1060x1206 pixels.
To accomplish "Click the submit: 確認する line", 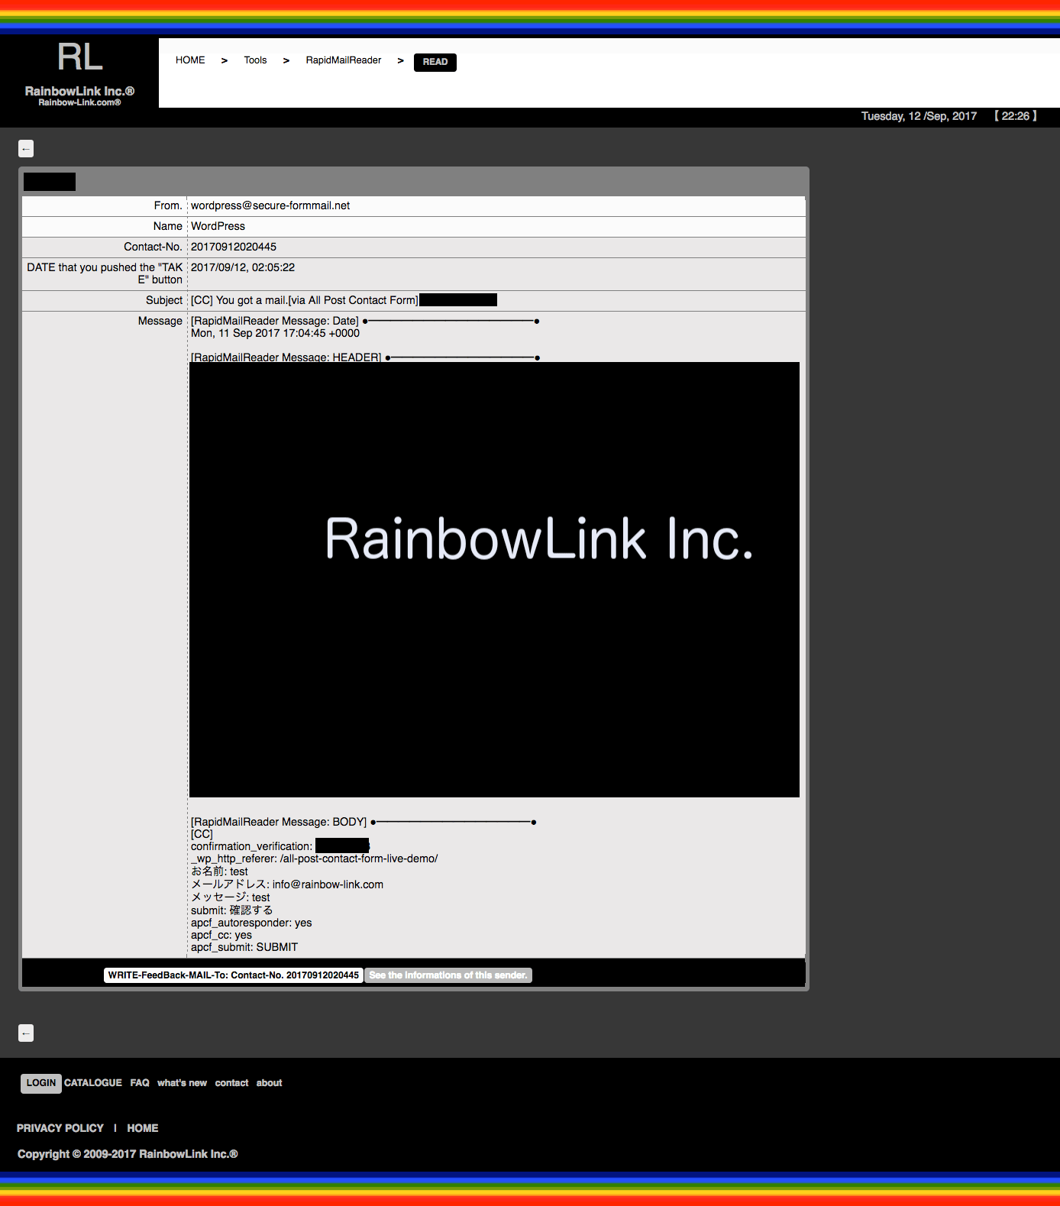I will (231, 910).
